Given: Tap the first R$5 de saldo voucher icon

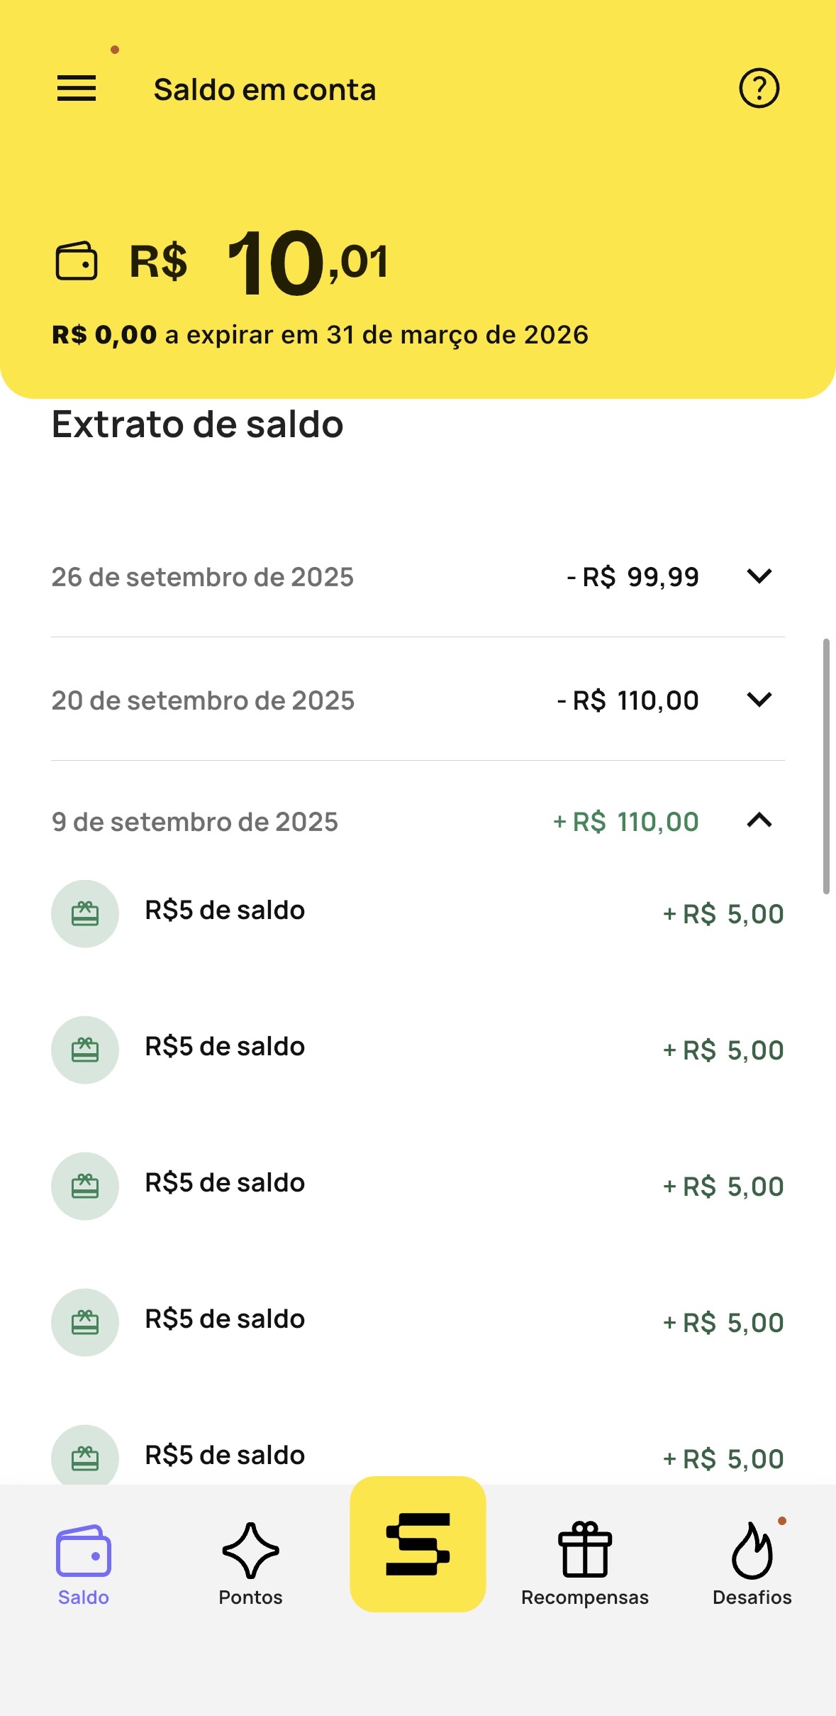Looking at the screenshot, I should click(85, 913).
